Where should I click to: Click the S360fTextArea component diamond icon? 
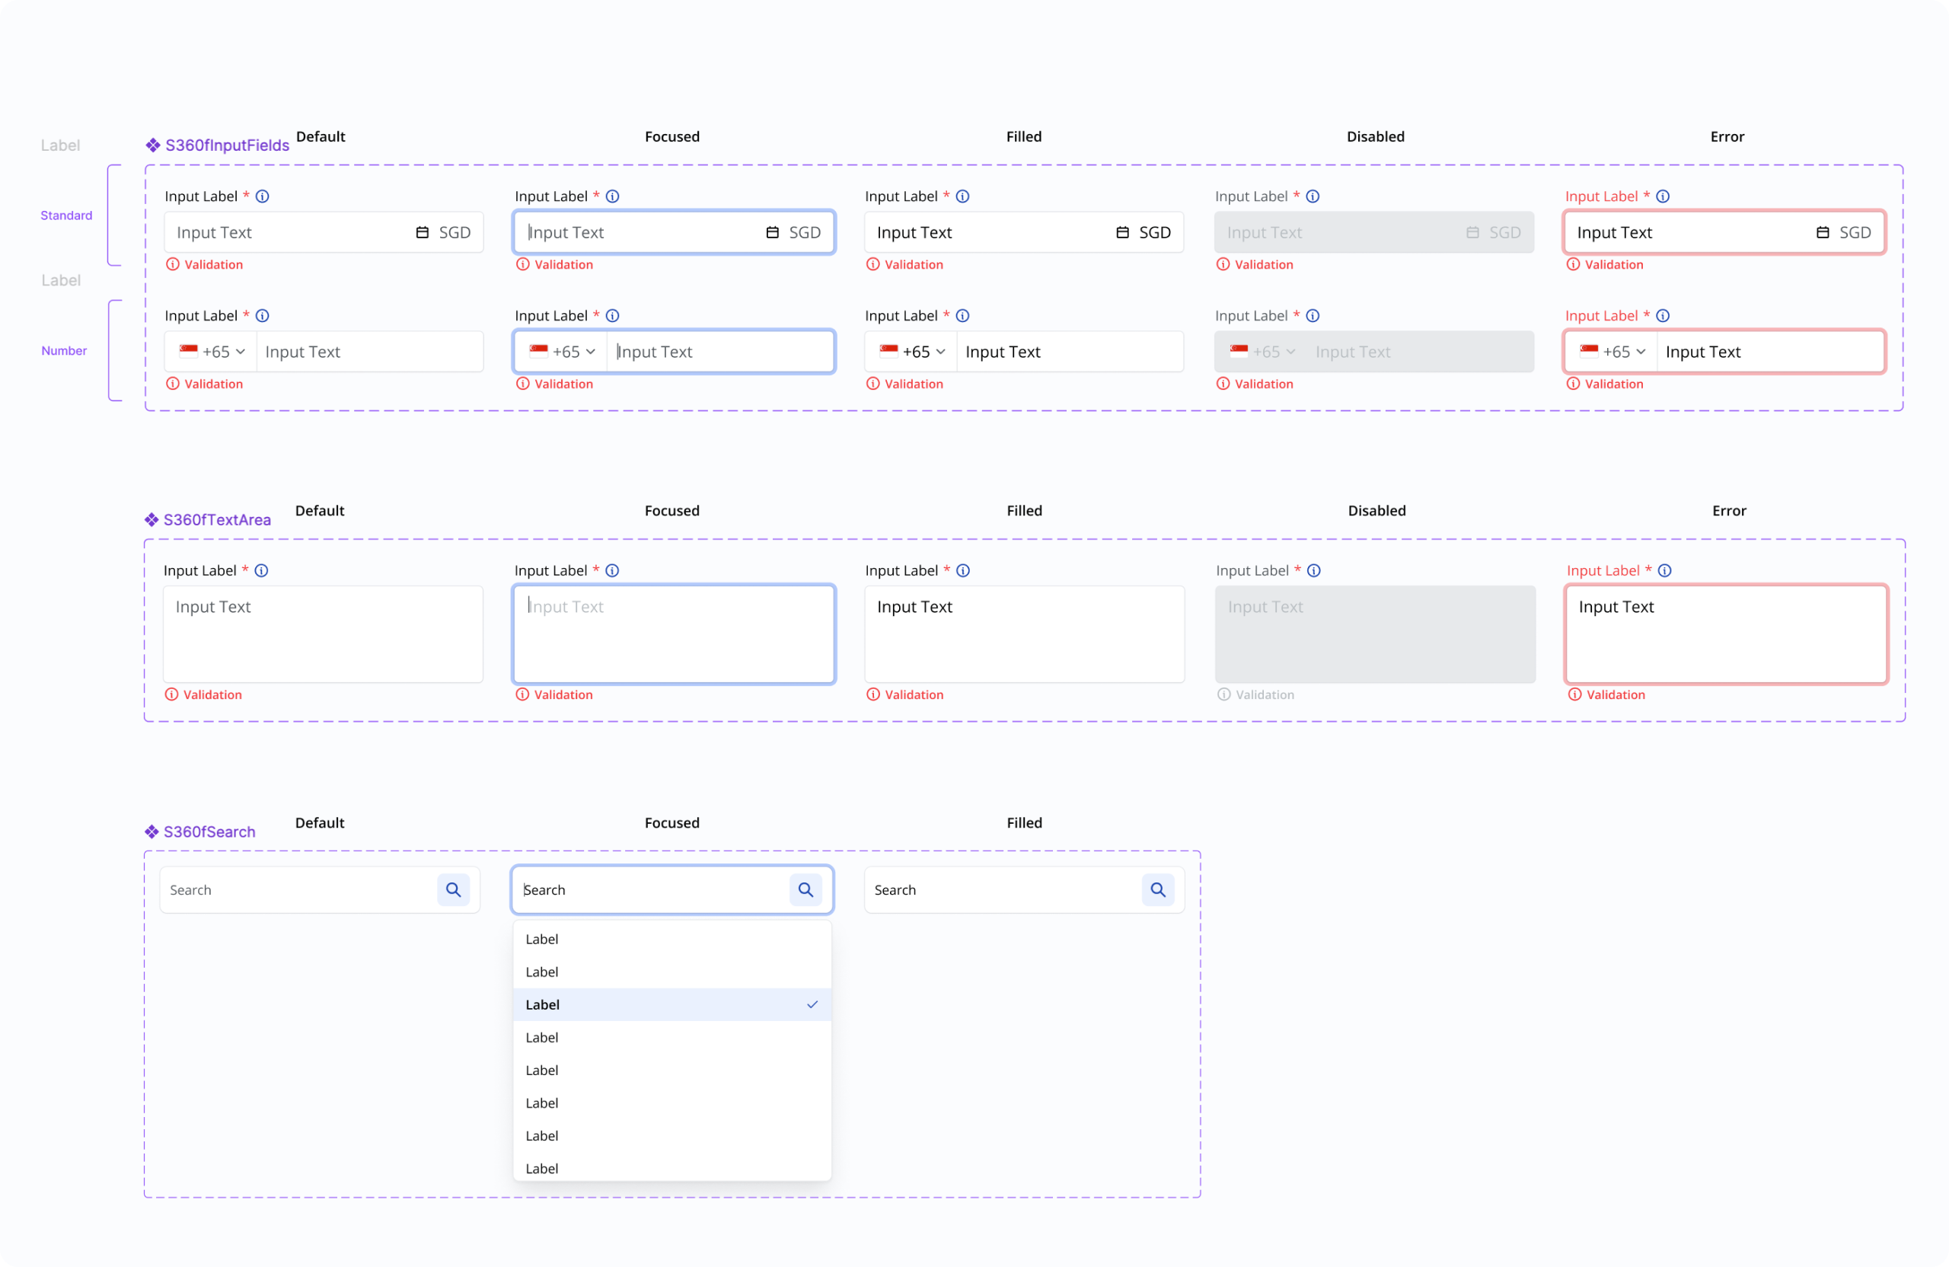[x=152, y=520]
